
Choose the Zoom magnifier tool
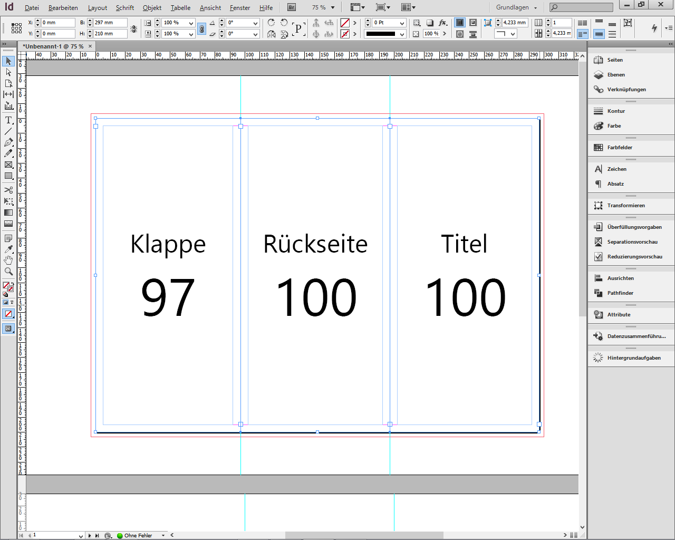[8, 272]
